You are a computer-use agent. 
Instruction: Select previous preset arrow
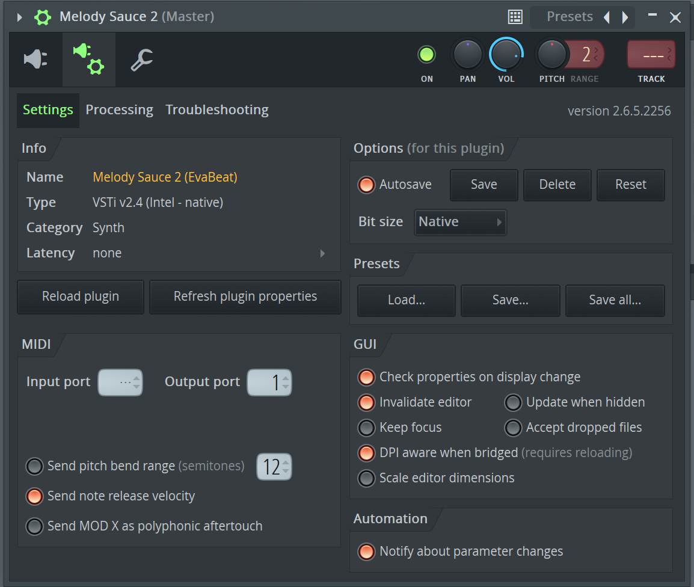pyautogui.click(x=607, y=17)
